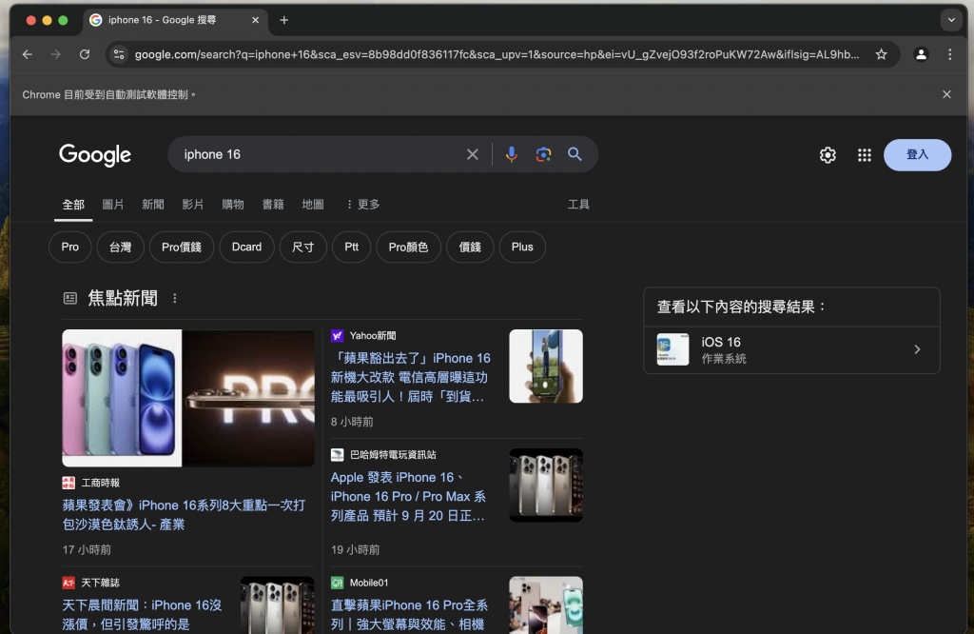
Task: Submit search with magnifying glass icon
Action: click(x=575, y=154)
